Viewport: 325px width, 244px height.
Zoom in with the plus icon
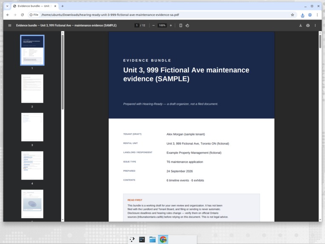pos(171,25)
